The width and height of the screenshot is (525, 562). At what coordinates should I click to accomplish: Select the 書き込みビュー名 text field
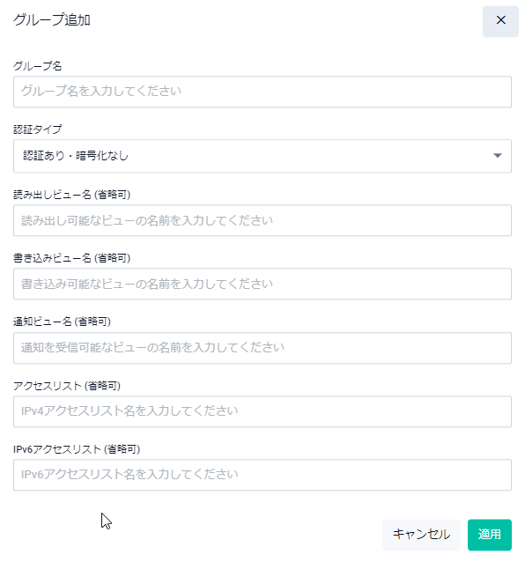pos(262,284)
